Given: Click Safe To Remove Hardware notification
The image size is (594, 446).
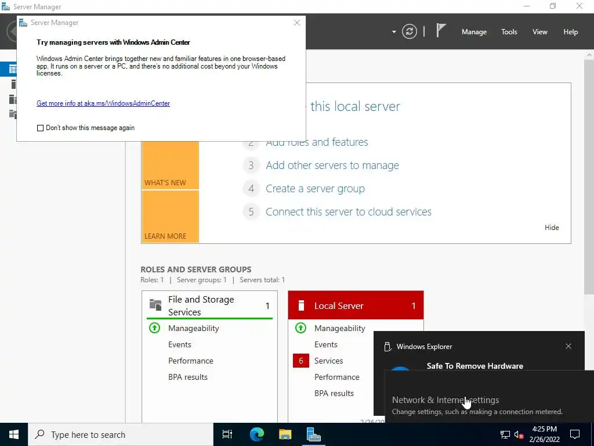Looking at the screenshot, I should [475, 366].
